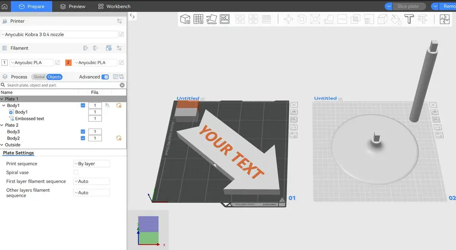
Task: Uncheck the Body2 printable checkbox
Action: click(x=83, y=138)
